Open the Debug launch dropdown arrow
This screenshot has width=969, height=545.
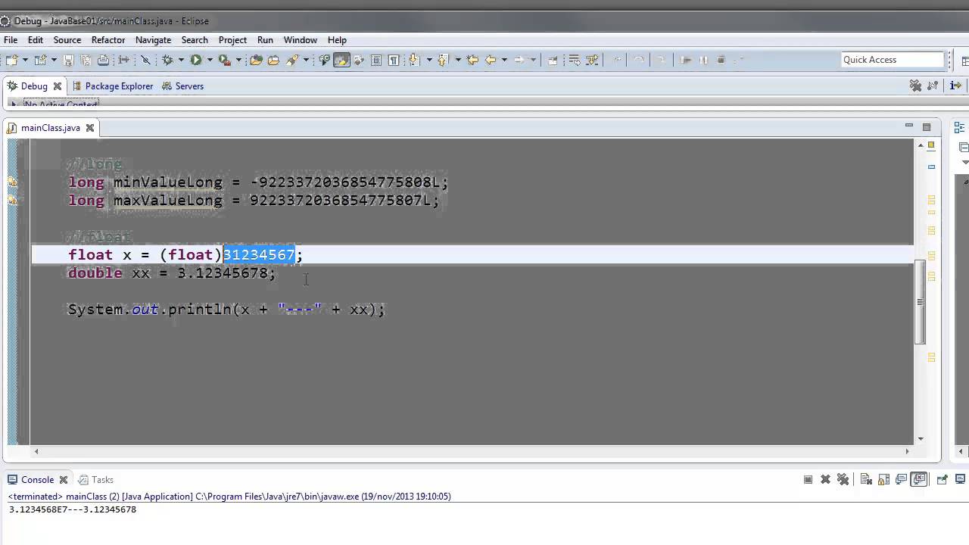[181, 60]
